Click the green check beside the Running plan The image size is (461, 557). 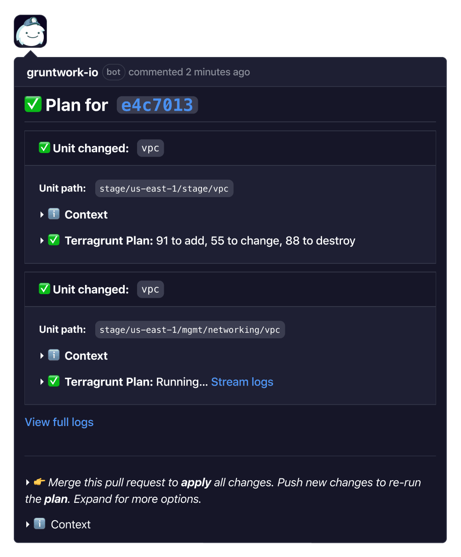tap(54, 381)
